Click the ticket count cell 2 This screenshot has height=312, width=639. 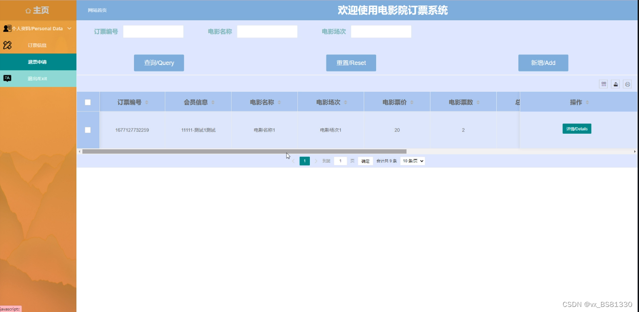tap(463, 130)
